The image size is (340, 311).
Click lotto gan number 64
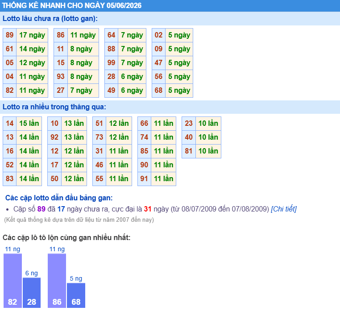(x=111, y=35)
